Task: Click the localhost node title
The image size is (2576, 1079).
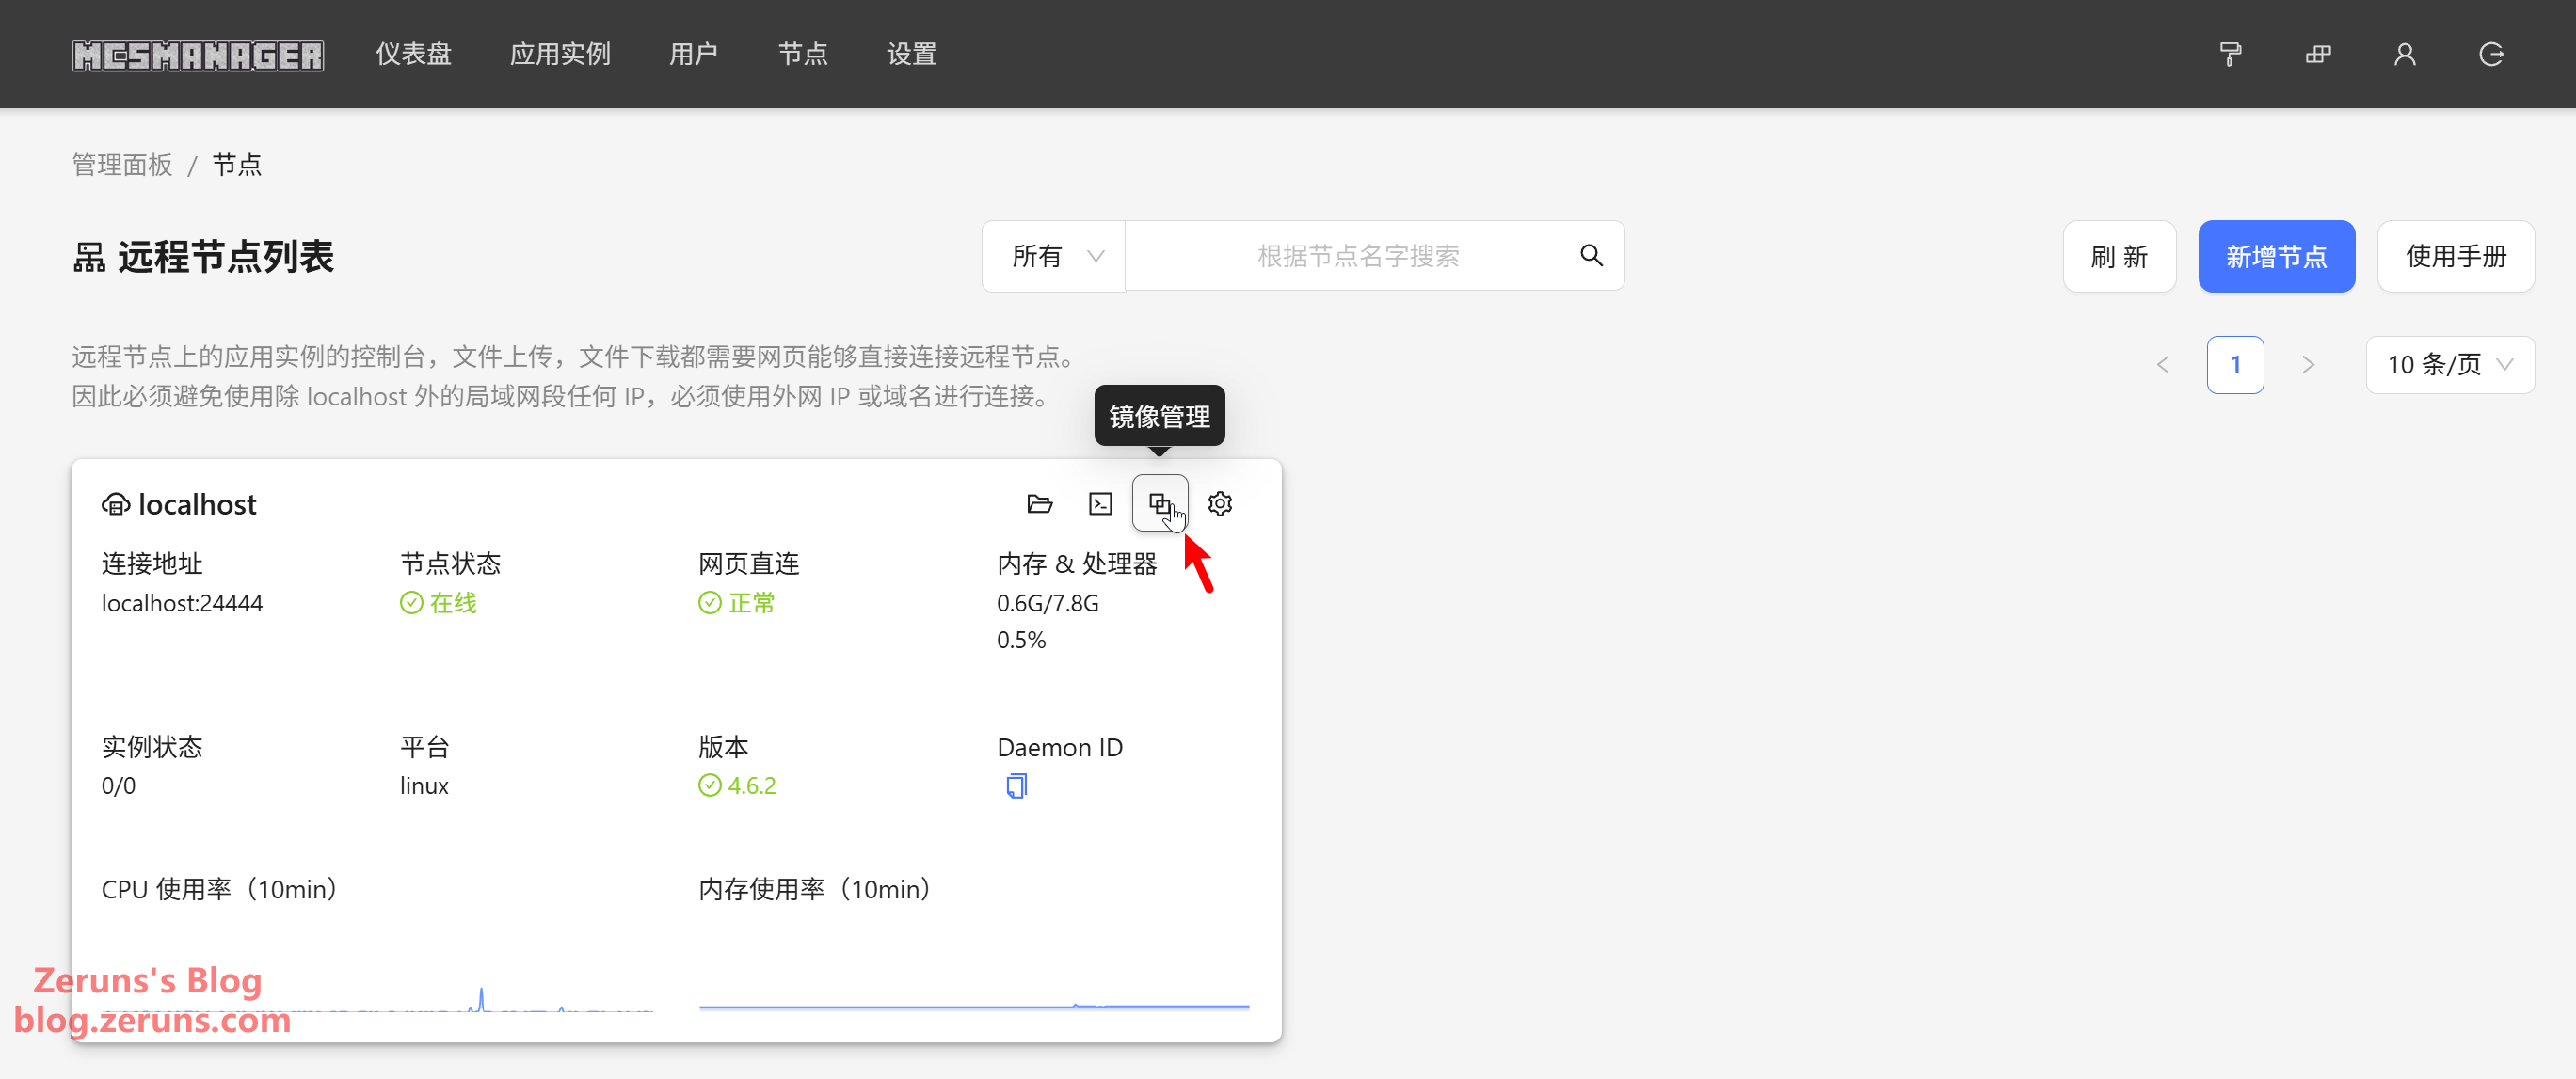Action: (197, 504)
